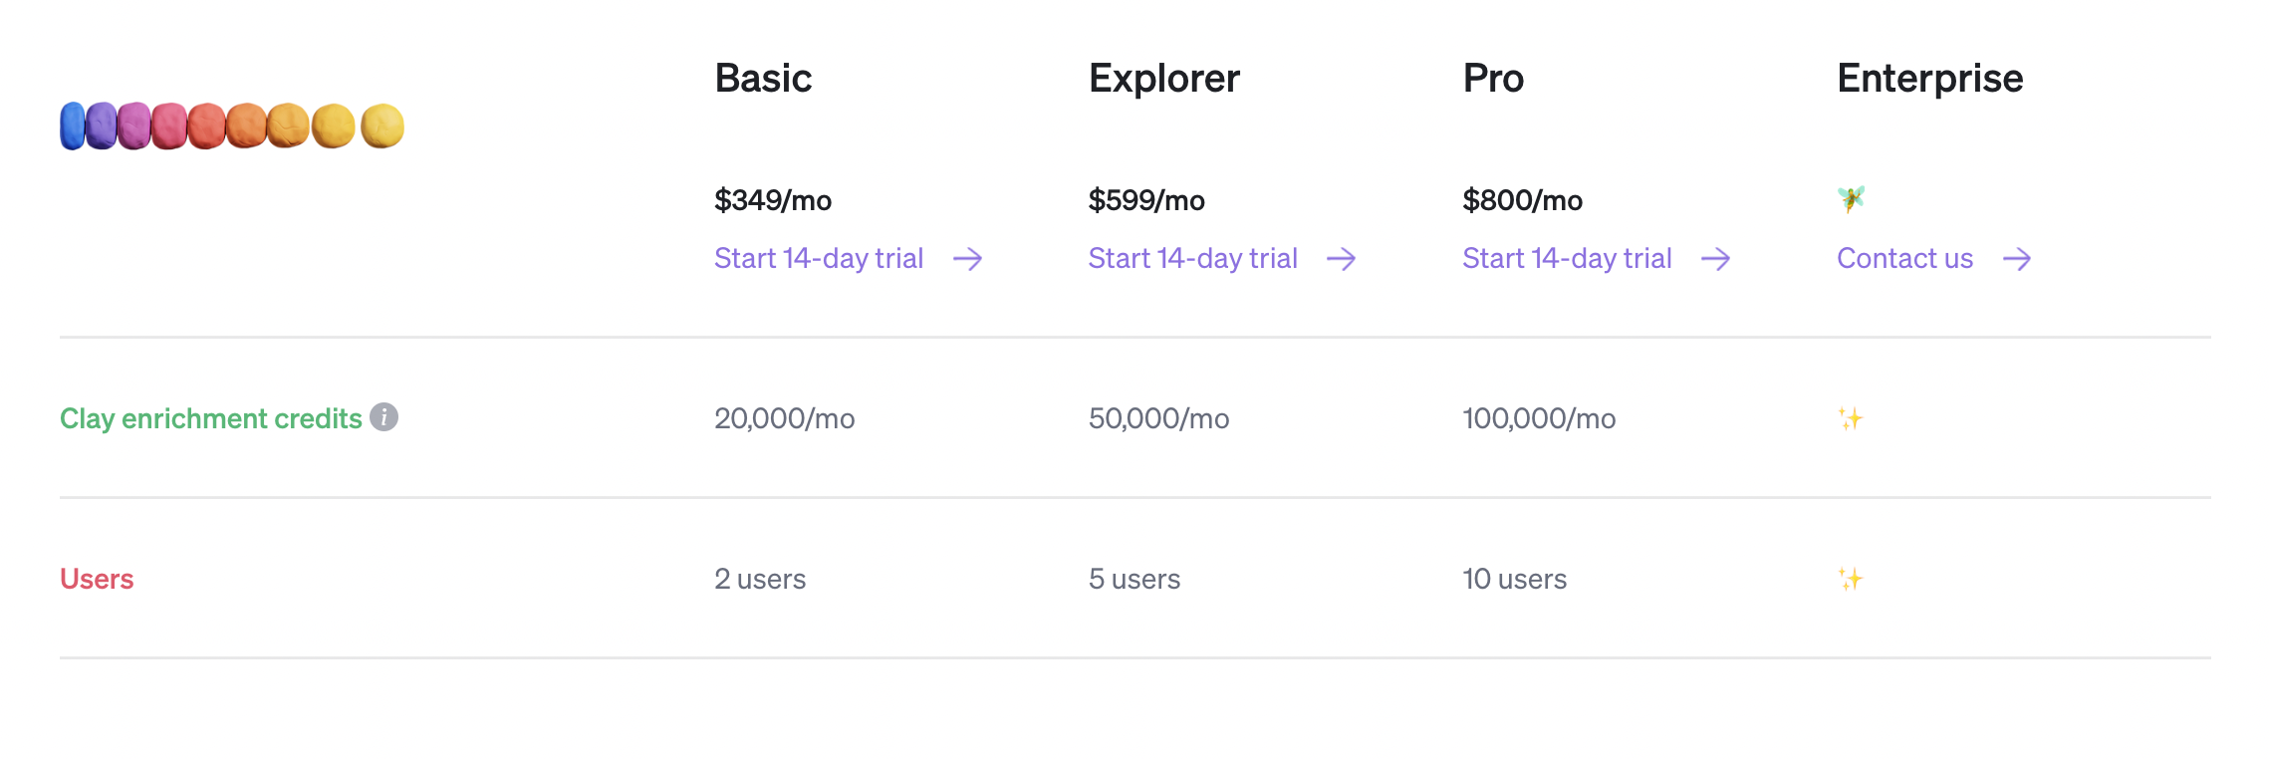Start the 14-day trial for Basic plan
The height and width of the screenshot is (759, 2269).
tap(819, 259)
